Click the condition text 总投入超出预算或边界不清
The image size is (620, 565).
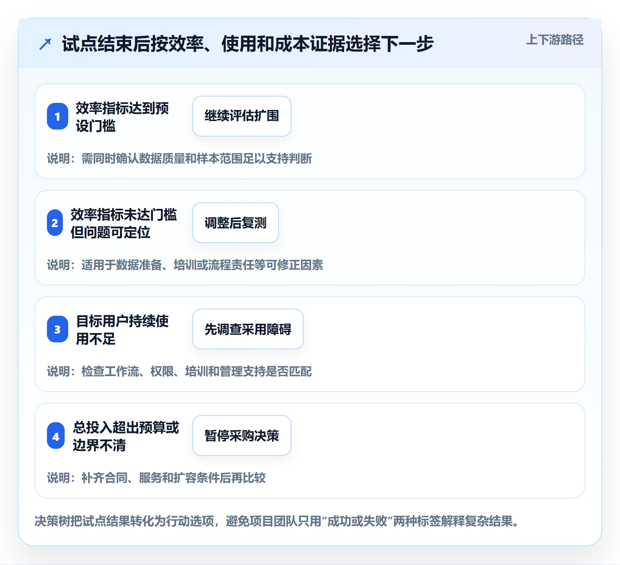(x=126, y=436)
